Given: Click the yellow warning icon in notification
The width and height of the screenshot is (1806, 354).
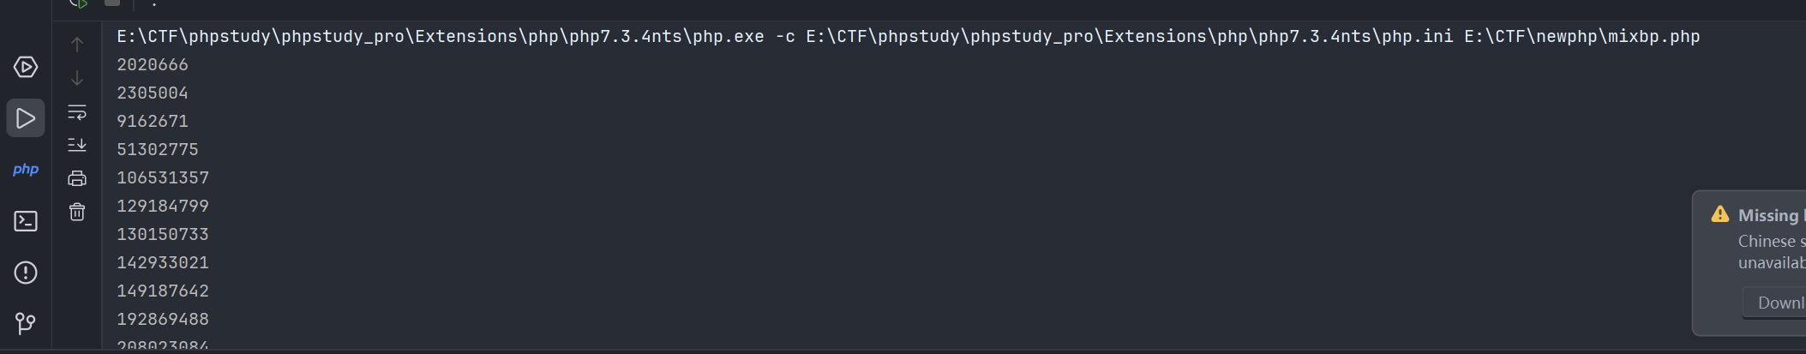Looking at the screenshot, I should point(1719,214).
